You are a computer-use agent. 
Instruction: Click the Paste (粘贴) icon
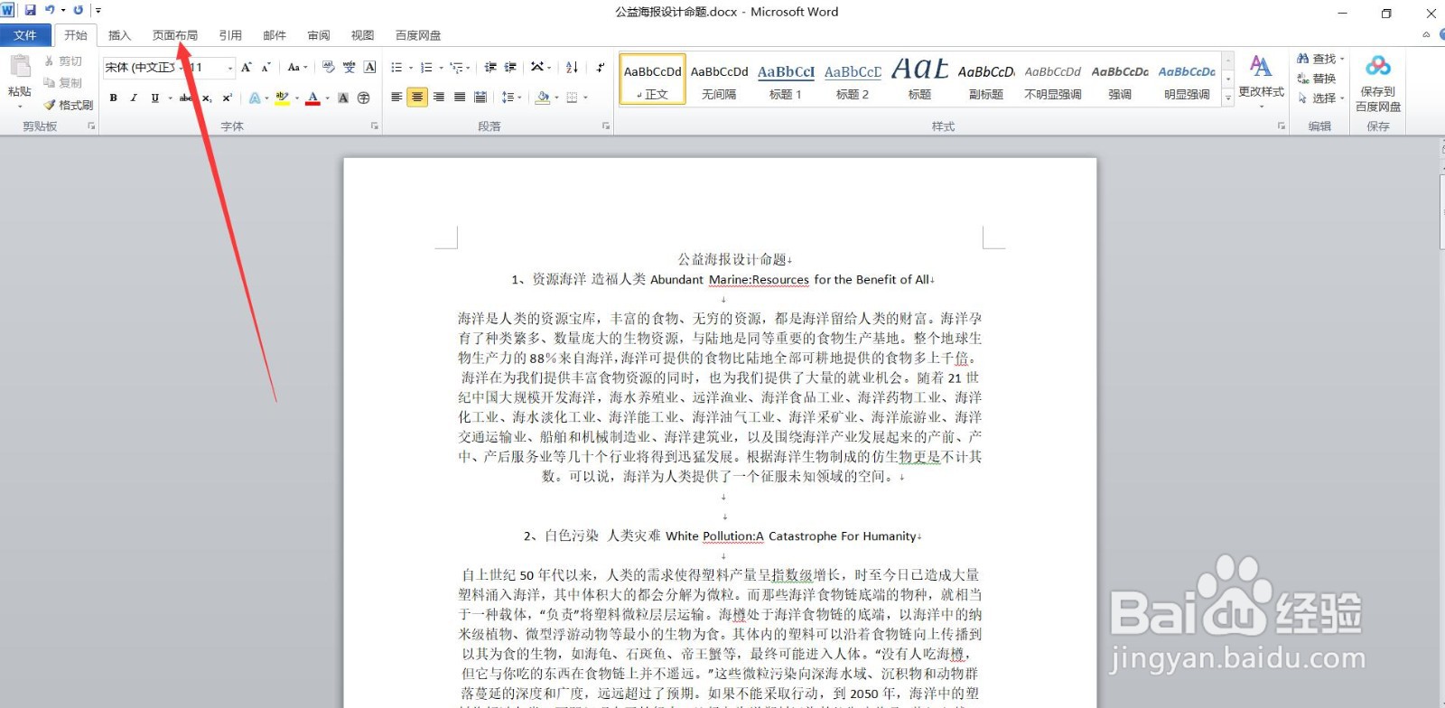click(20, 68)
